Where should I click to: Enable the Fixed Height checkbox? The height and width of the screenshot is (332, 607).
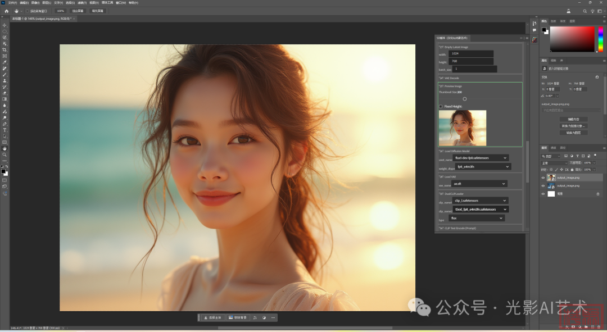point(441,106)
